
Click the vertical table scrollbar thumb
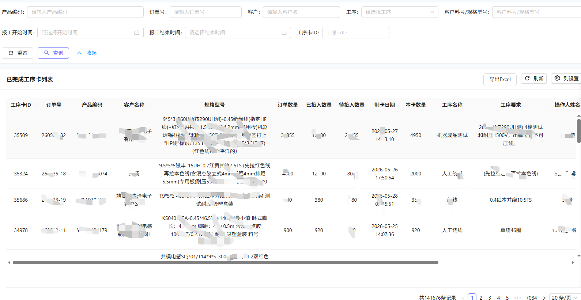579,131
